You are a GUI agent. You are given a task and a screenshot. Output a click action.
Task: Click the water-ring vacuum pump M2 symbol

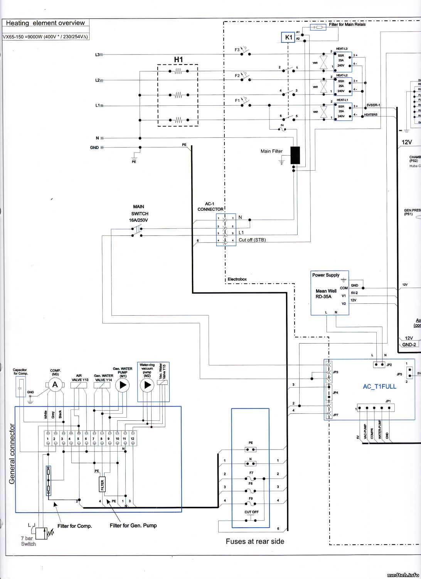click(147, 385)
